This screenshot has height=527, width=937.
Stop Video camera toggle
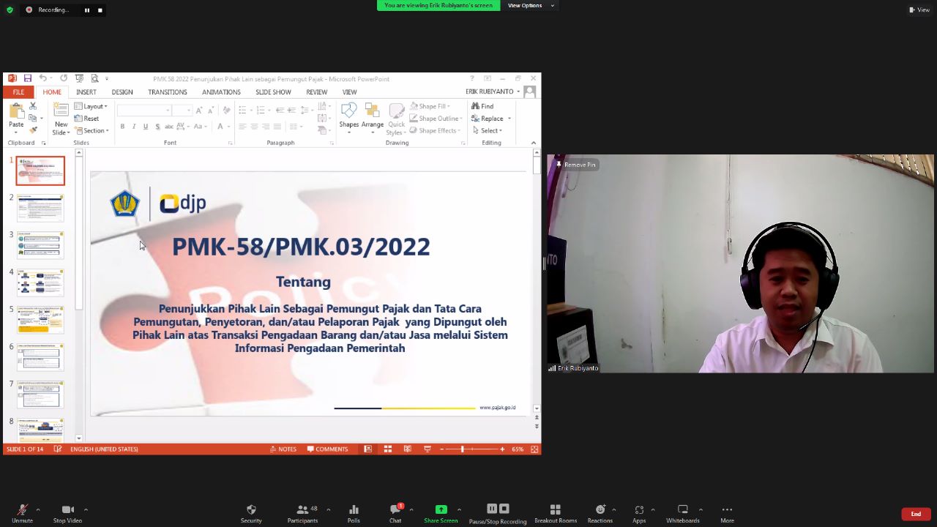coord(67,513)
